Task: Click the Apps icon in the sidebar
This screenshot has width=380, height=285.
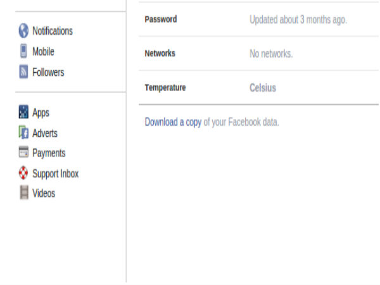Action: (x=23, y=113)
